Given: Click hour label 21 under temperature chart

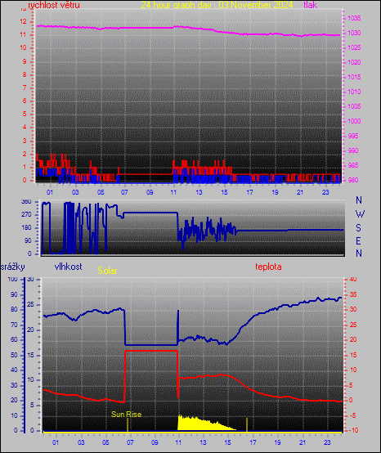Looking at the screenshot, I should click(x=303, y=442).
